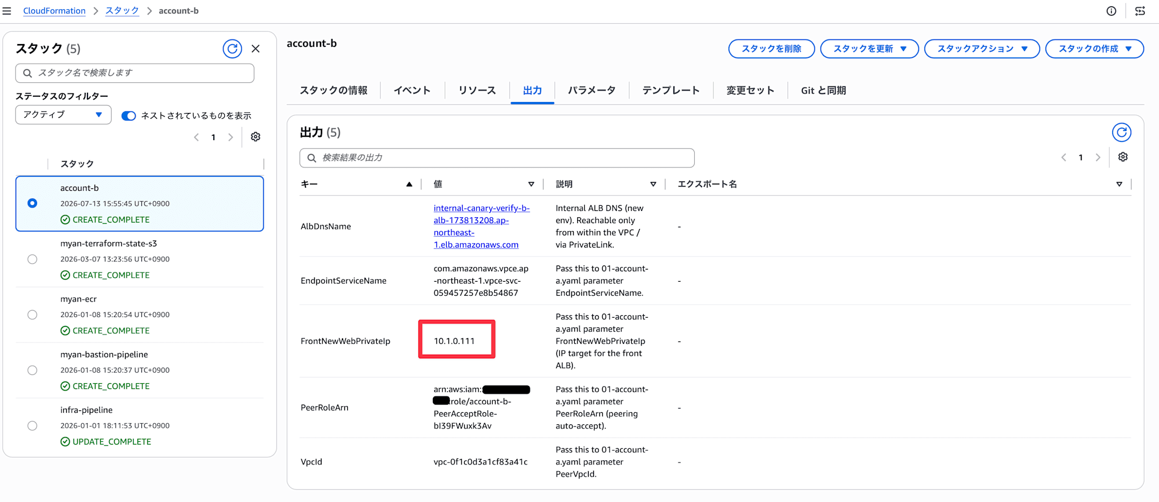Switch to テンプレート tab

671,90
